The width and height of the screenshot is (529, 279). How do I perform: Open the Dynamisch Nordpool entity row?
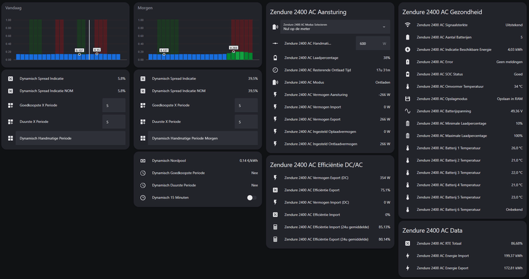click(x=198, y=161)
